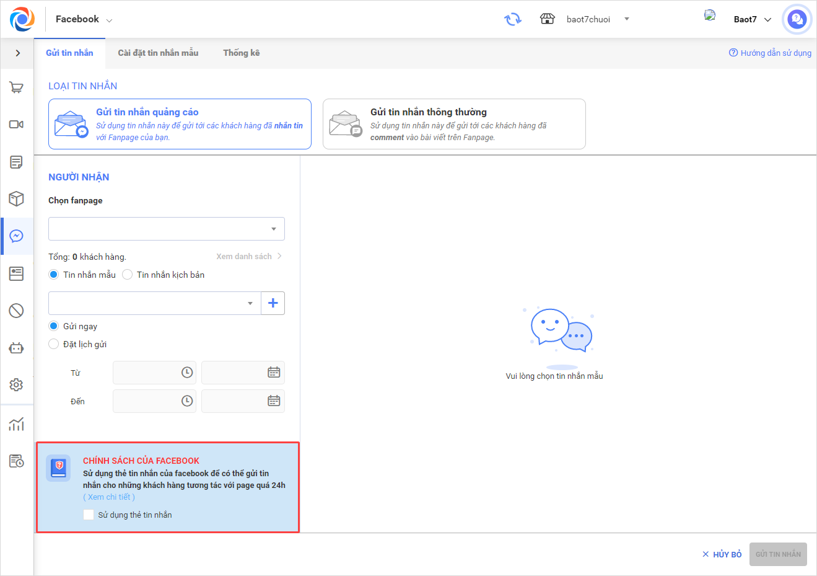Click the plus button to add template

273,303
